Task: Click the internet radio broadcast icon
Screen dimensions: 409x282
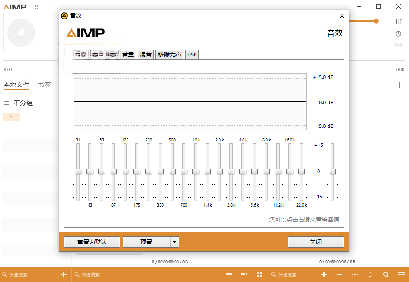Action: (x=399, y=45)
